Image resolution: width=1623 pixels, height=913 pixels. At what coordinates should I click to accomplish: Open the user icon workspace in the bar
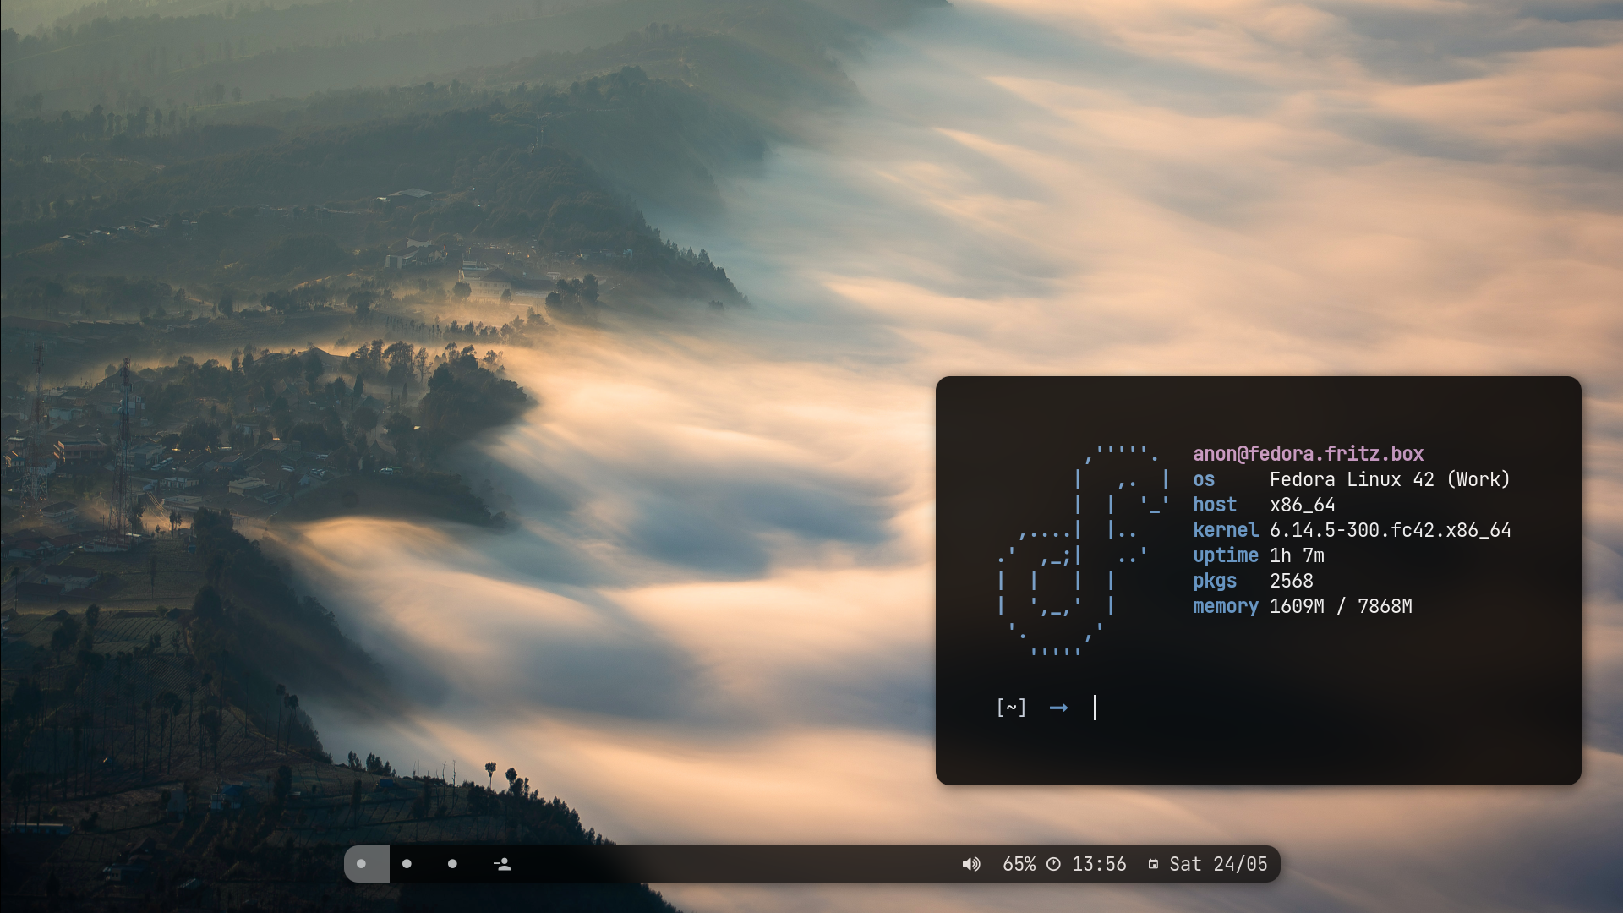tap(502, 864)
